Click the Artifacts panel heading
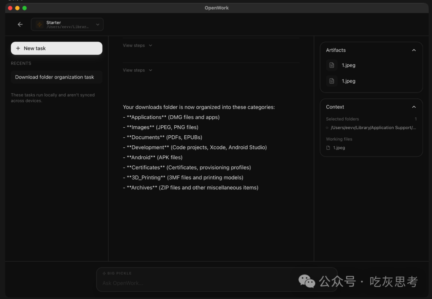This screenshot has height=299, width=432. click(x=336, y=50)
